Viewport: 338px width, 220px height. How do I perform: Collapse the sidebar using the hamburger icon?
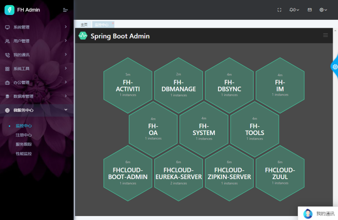(x=65, y=10)
